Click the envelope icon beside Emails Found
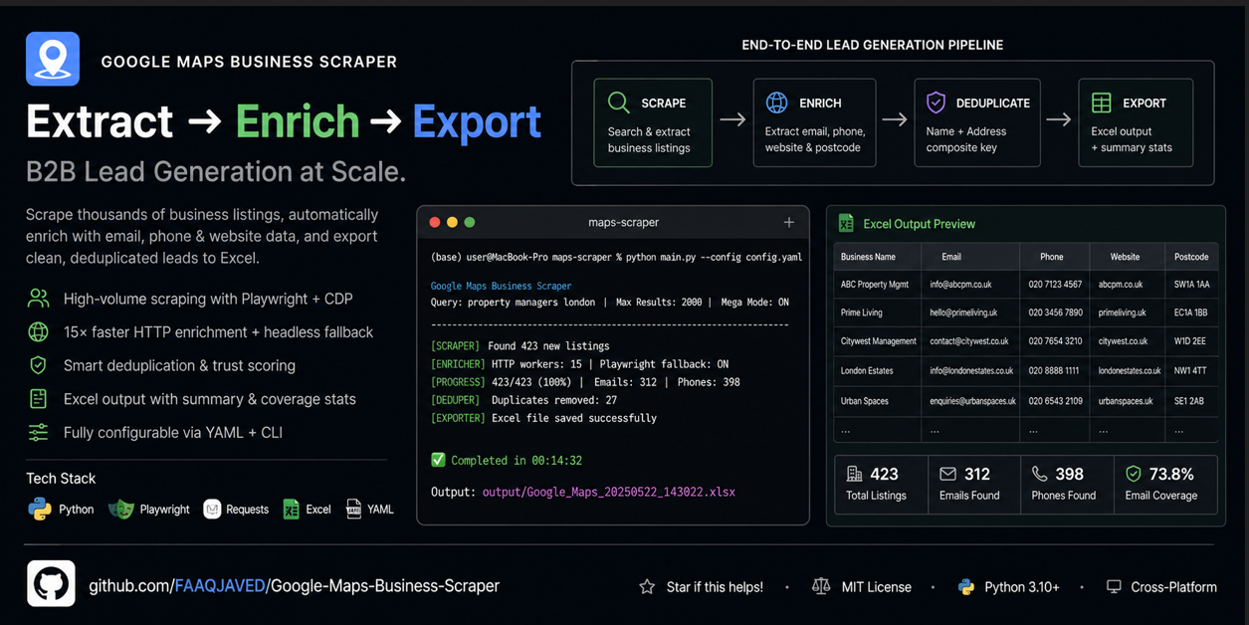 pyautogui.click(x=947, y=474)
